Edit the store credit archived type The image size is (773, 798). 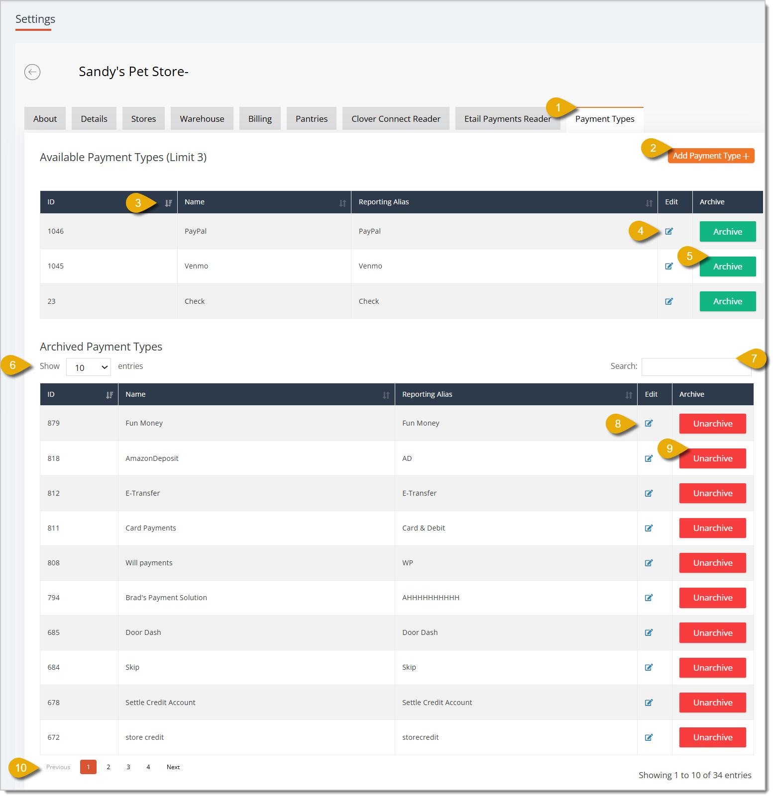tap(649, 737)
